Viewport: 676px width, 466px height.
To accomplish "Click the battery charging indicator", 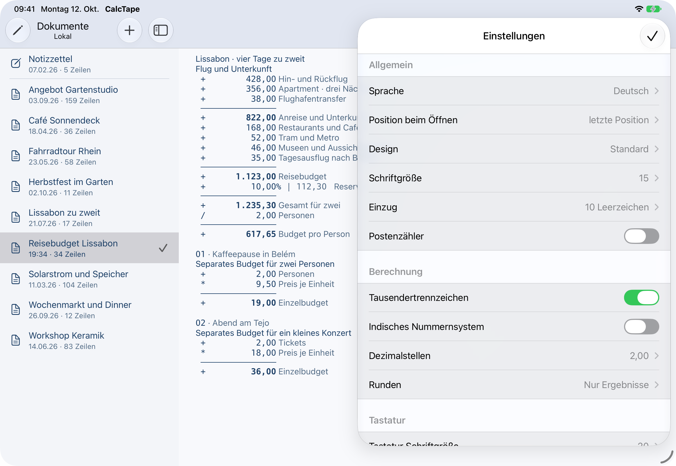I will (654, 9).
